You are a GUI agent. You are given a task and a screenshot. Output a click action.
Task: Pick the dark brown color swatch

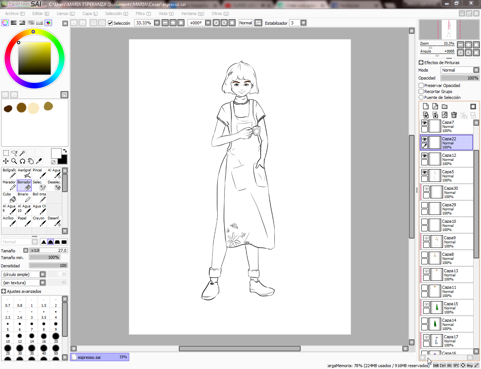8,109
